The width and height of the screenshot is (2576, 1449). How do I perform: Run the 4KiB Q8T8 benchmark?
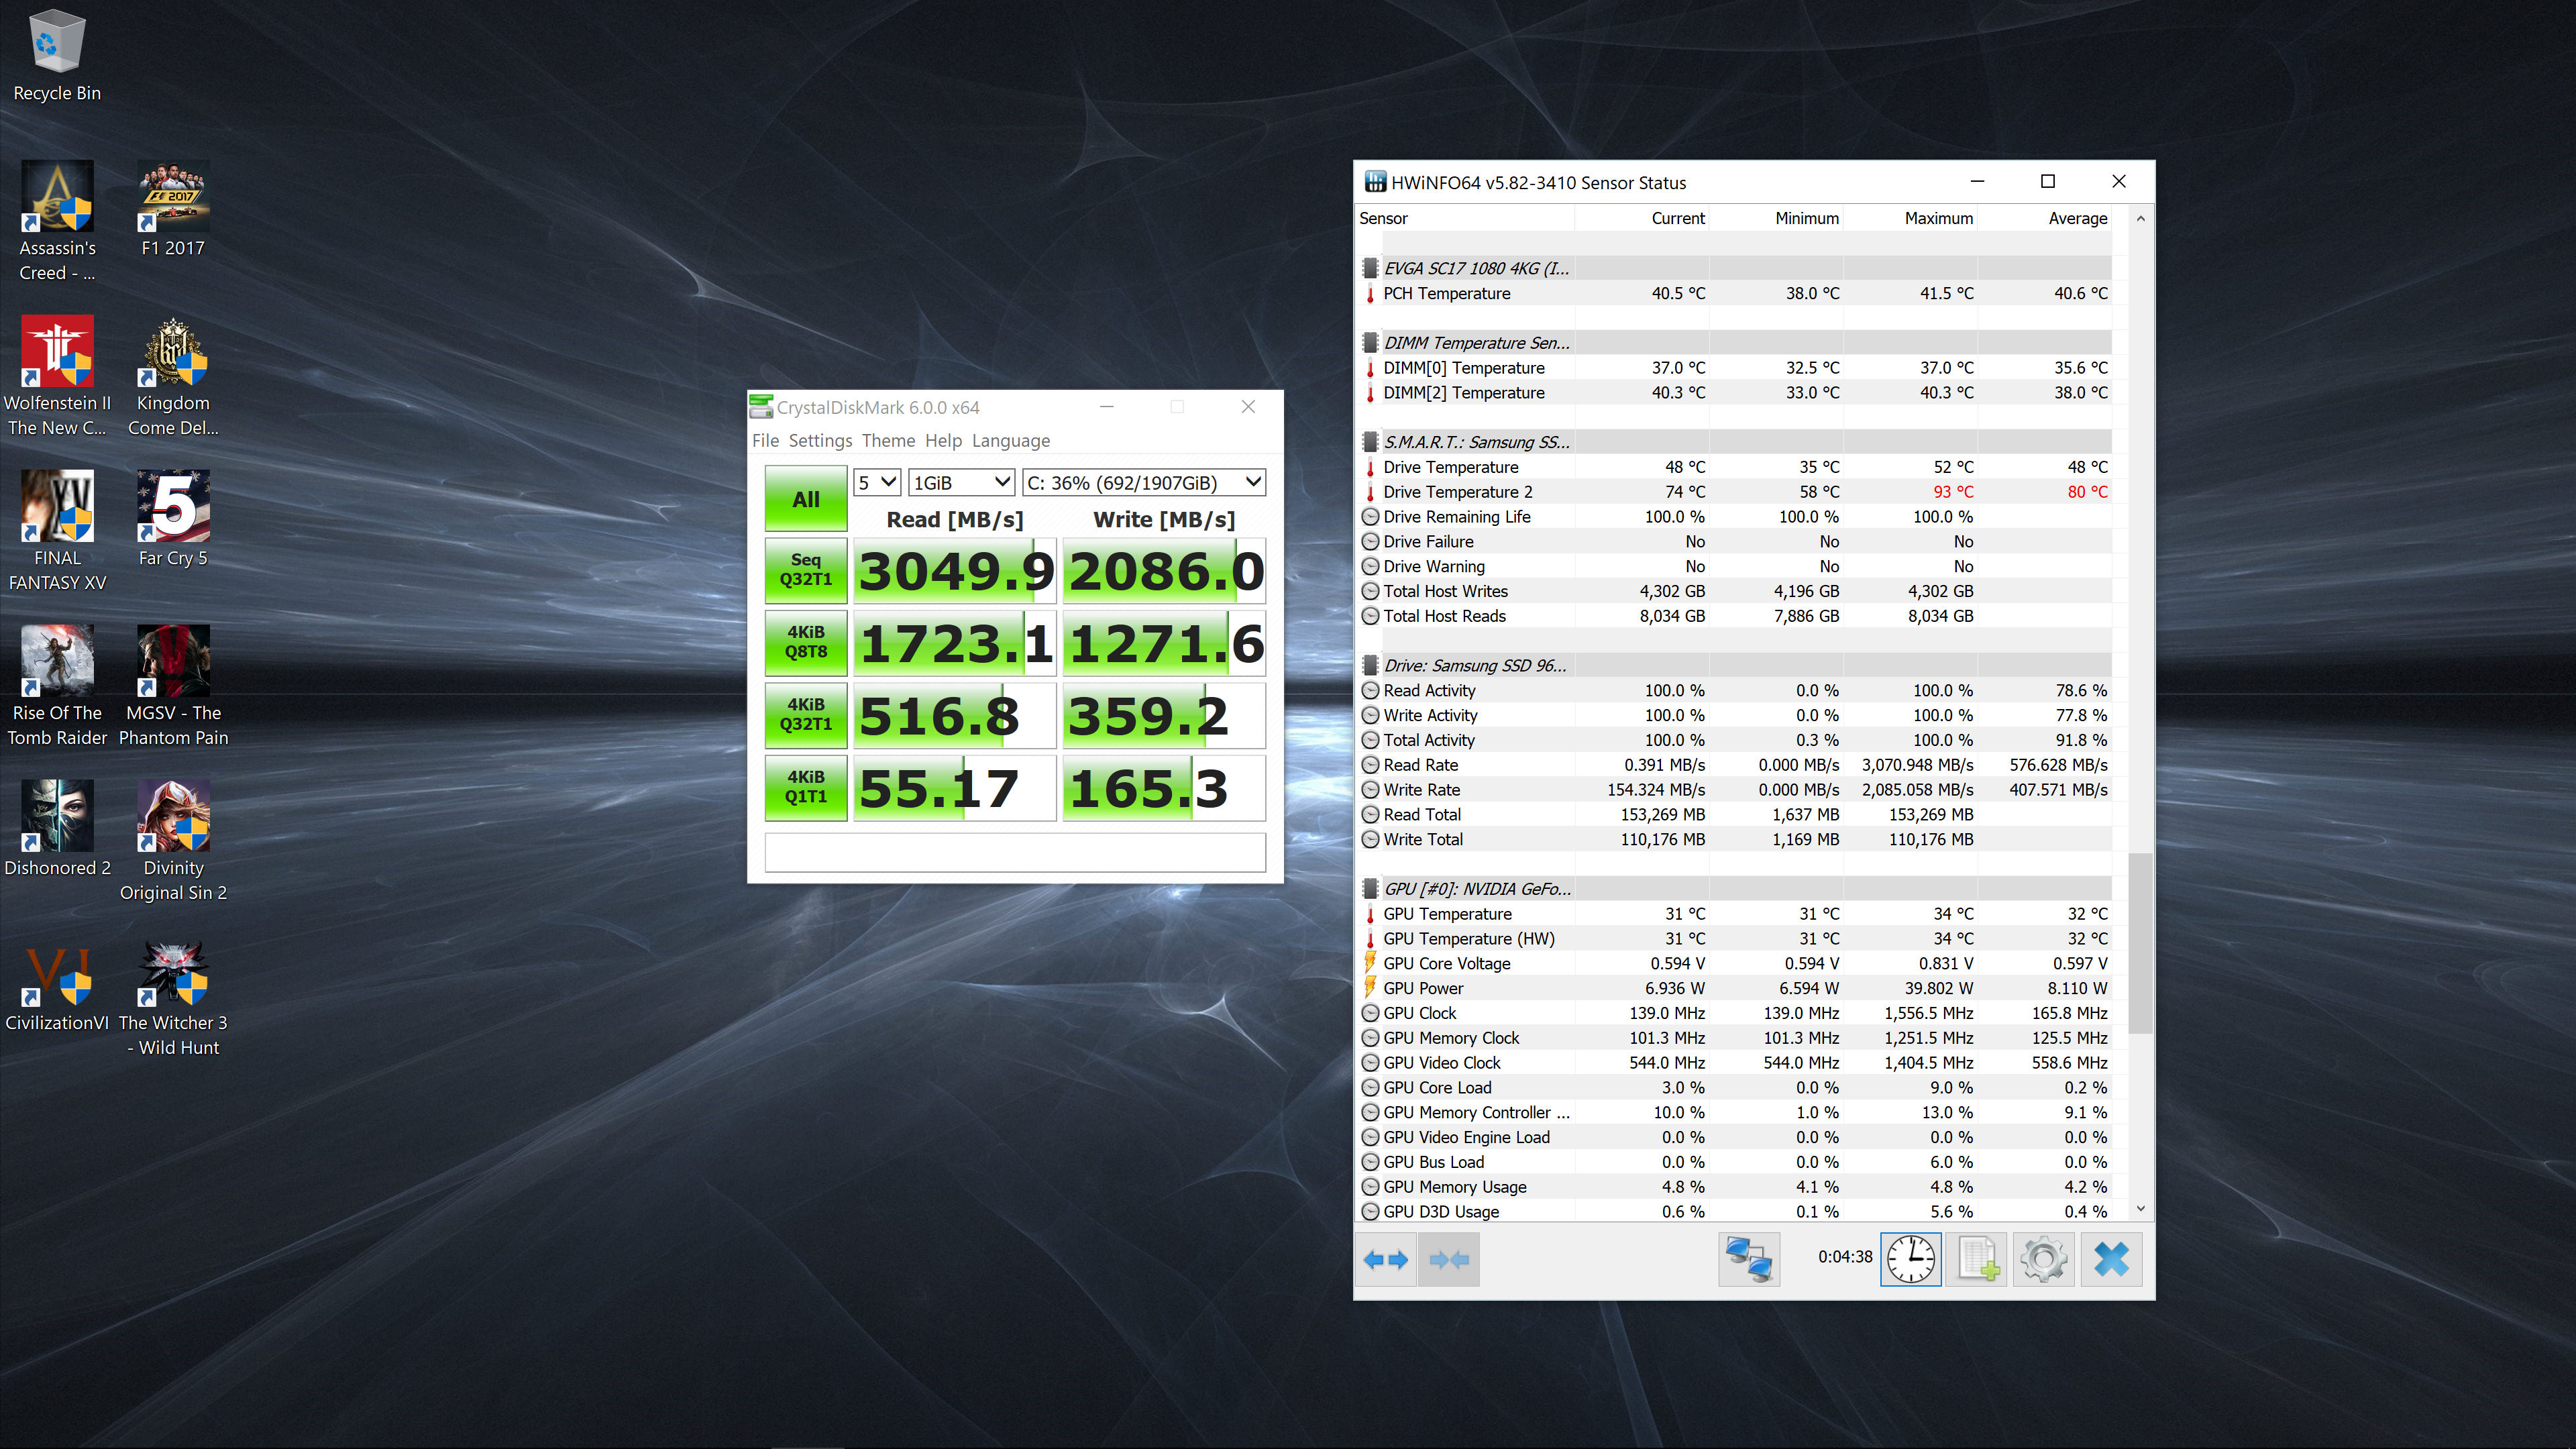pyautogui.click(x=806, y=643)
